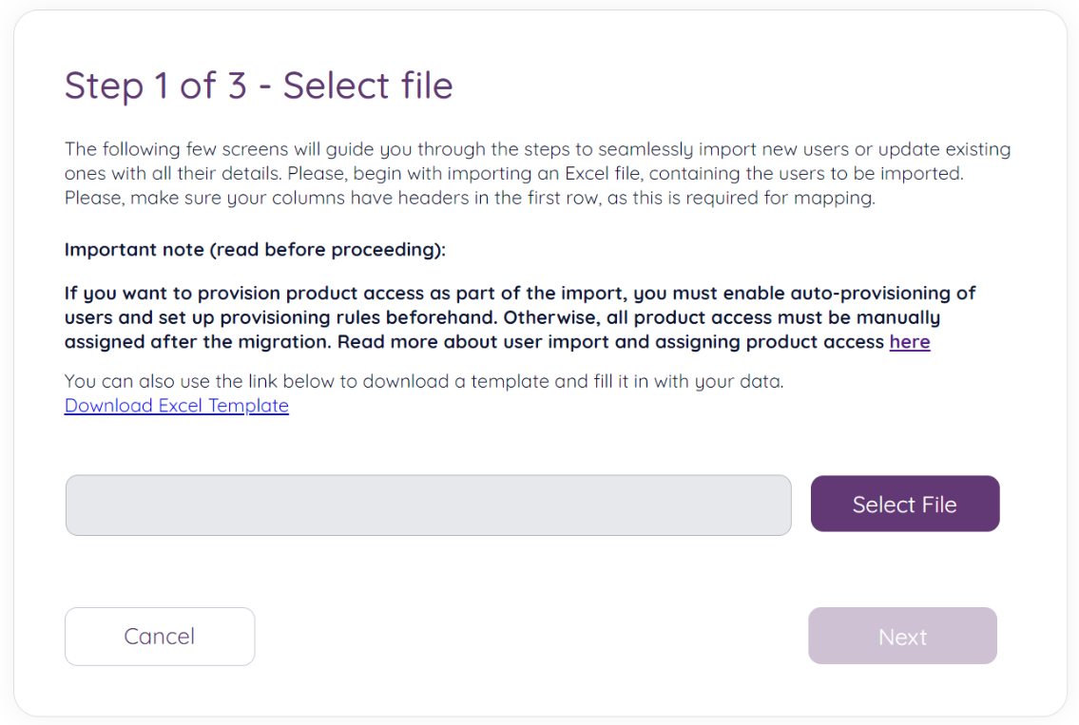Click the 'You can also use the link below' text
This screenshot has width=1079, height=725.
coord(423,382)
